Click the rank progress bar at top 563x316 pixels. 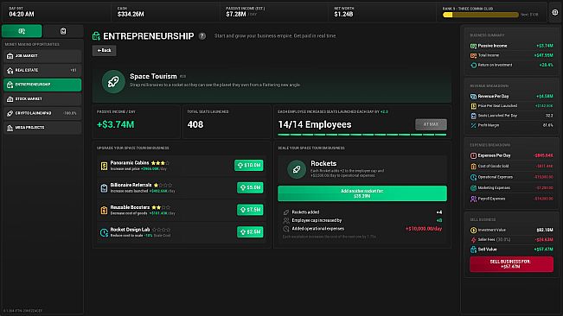click(x=481, y=15)
